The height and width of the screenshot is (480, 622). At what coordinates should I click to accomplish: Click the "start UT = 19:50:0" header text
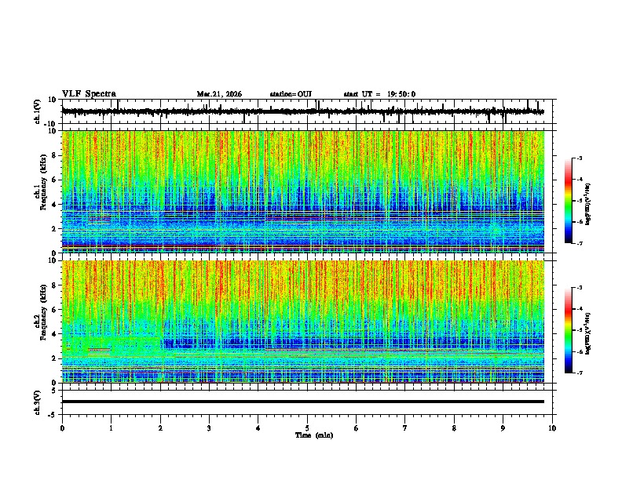click(379, 94)
